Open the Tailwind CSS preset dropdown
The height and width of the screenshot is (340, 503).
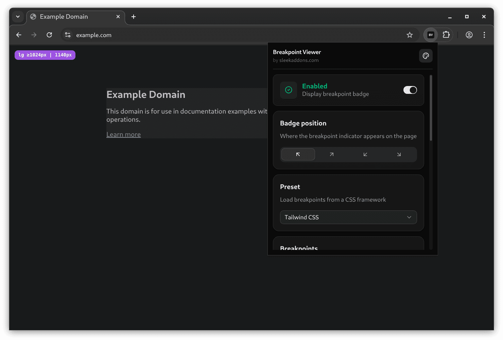click(x=348, y=217)
